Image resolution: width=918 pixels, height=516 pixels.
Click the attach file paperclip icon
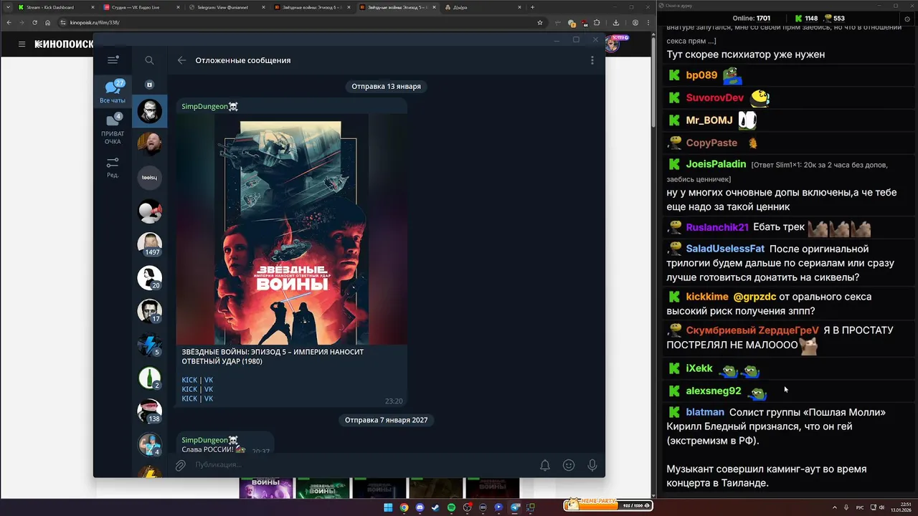click(181, 465)
